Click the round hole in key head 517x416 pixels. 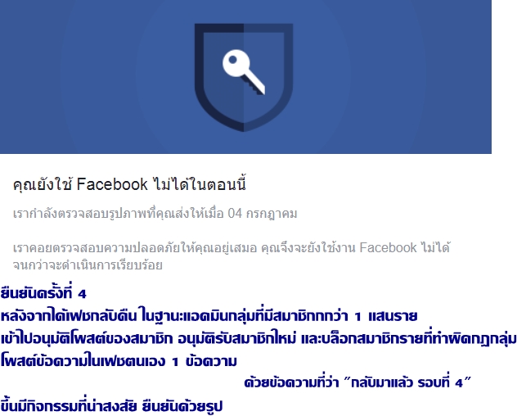233,60
